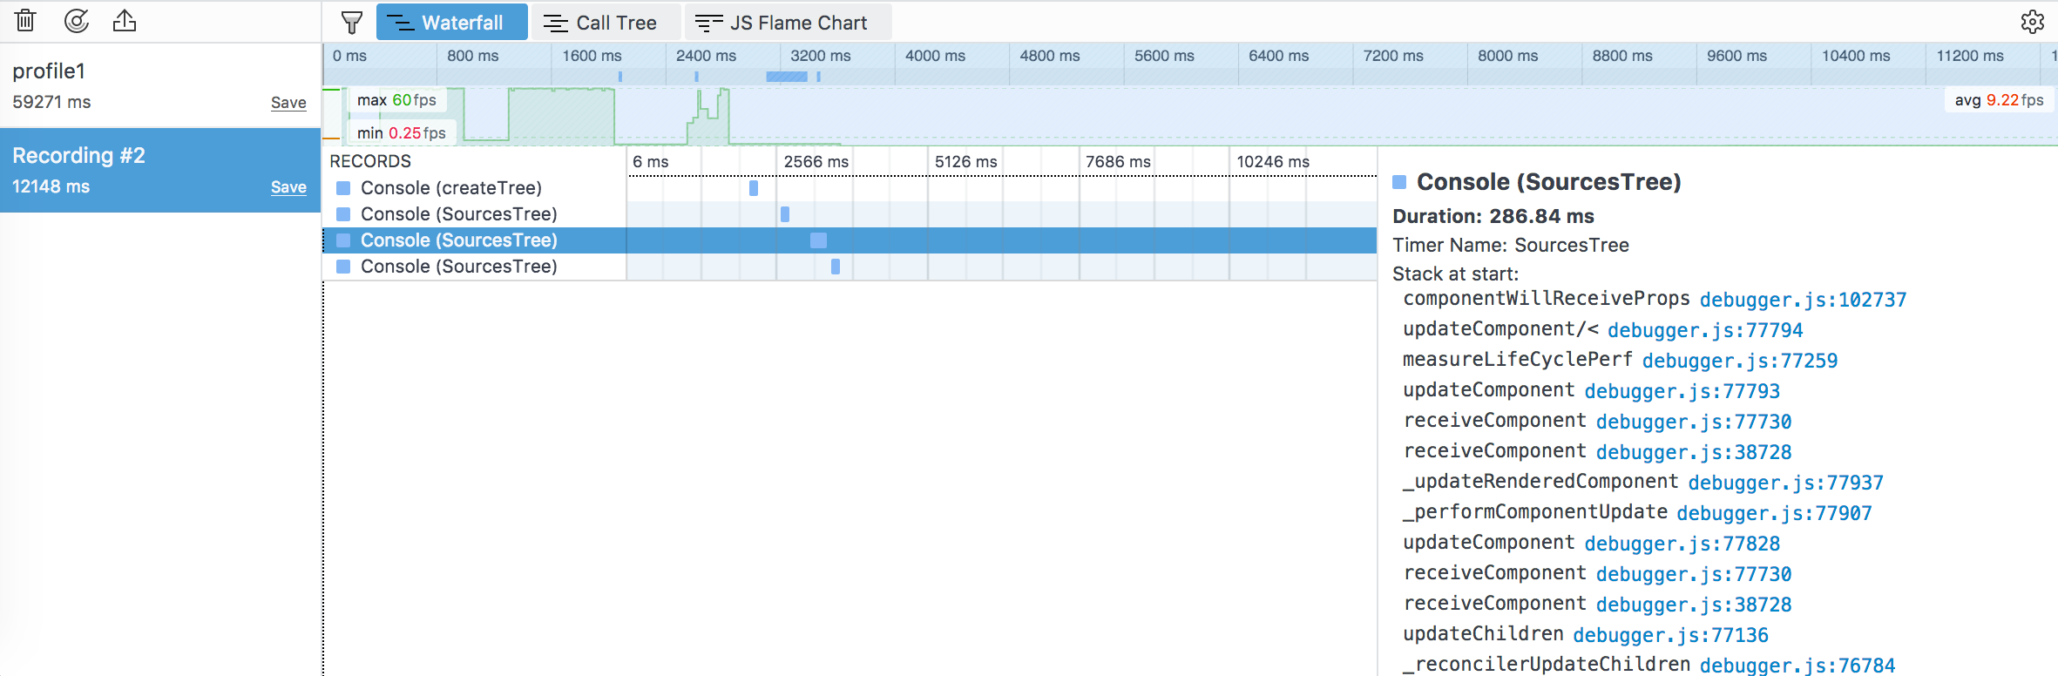
Task: Start a new recording with reload icon
Action: (x=77, y=21)
